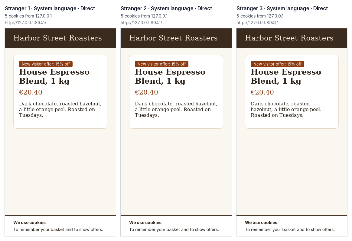Click the New visitor offer badge in Stranger 2
This screenshot has height=241, width=352.
tap(161, 64)
